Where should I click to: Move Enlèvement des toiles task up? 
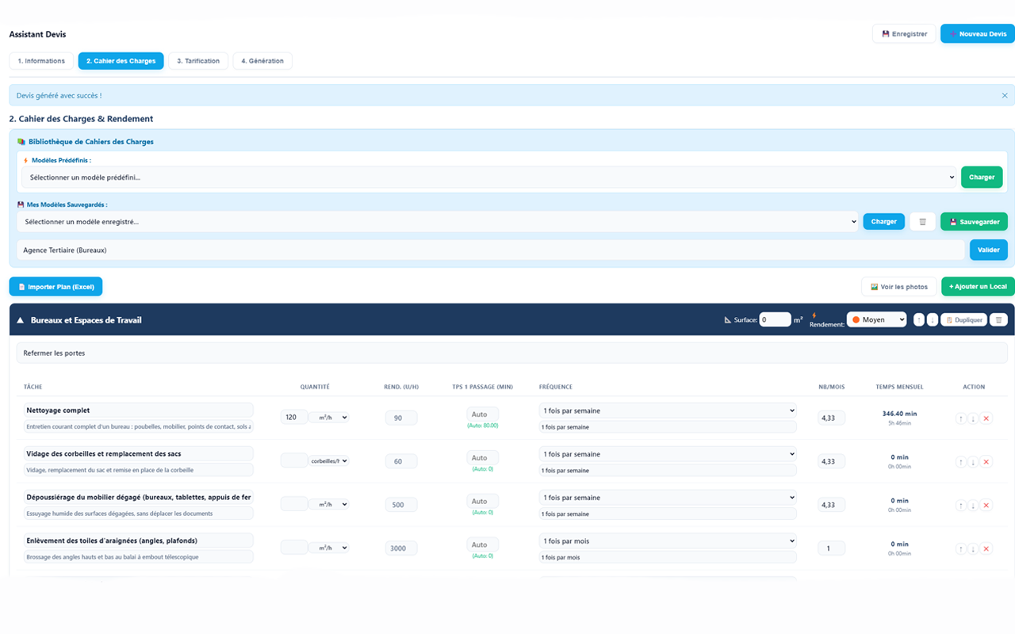[x=961, y=548]
